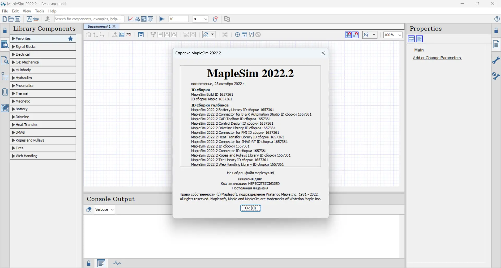Expand the Signal Blocks library
501x268 pixels.
(43, 47)
